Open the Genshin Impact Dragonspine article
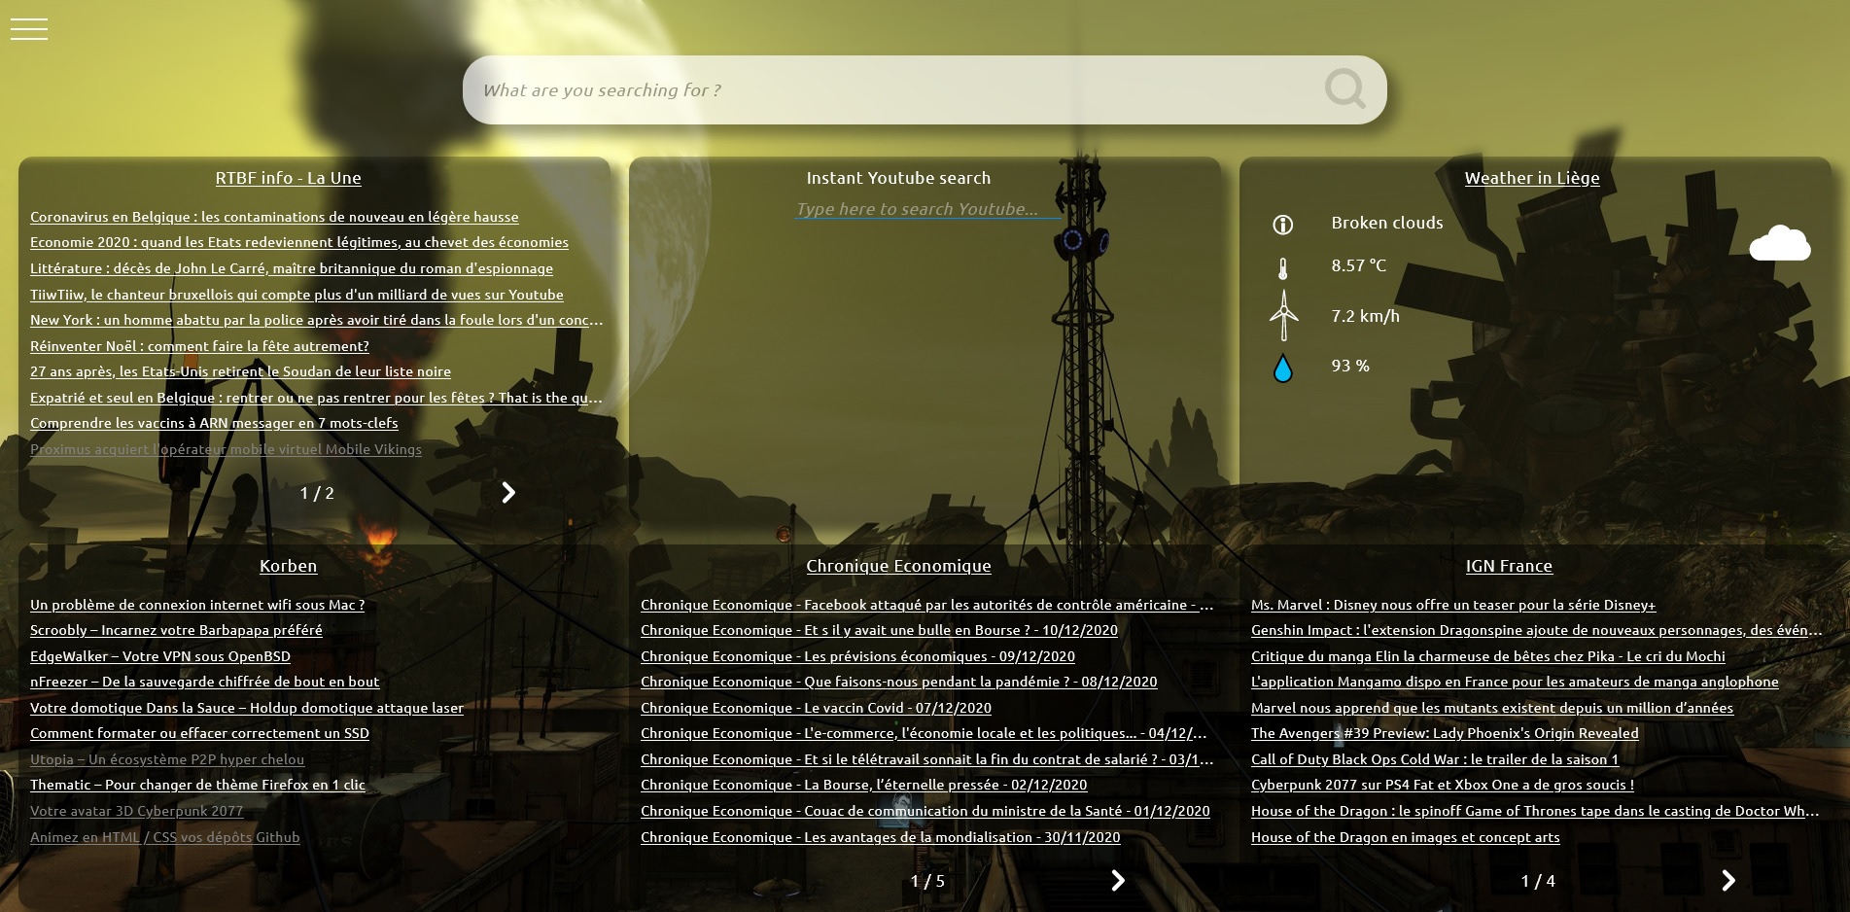This screenshot has height=912, width=1850. 1537,630
